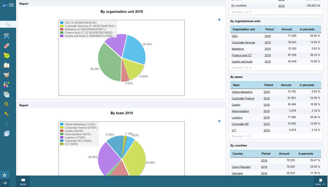Sort by the Team column header
The height and width of the screenshot is (187, 328).
tap(236, 85)
